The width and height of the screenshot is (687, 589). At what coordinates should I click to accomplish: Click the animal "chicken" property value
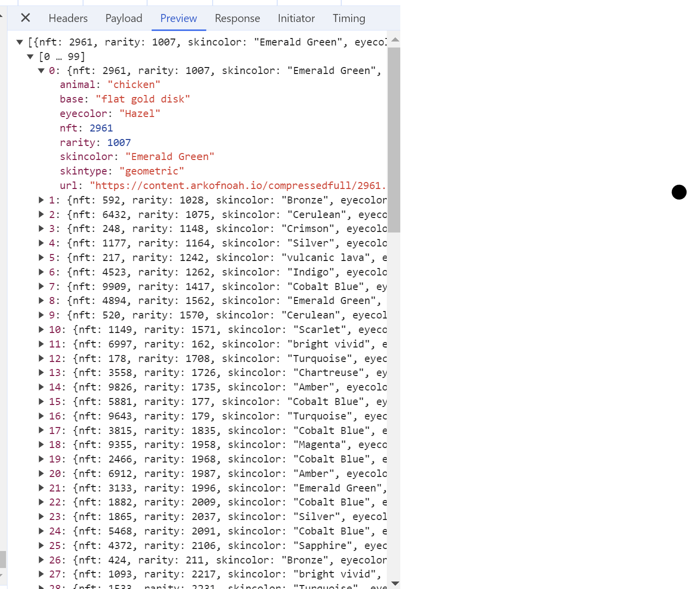pyautogui.click(x=134, y=85)
